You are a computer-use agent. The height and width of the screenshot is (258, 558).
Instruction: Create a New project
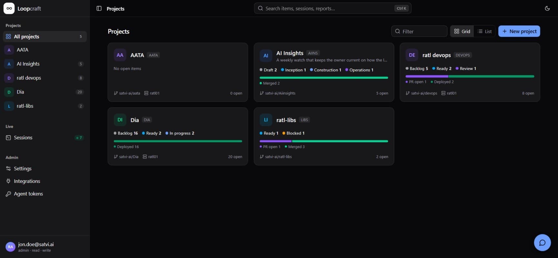[519, 31]
